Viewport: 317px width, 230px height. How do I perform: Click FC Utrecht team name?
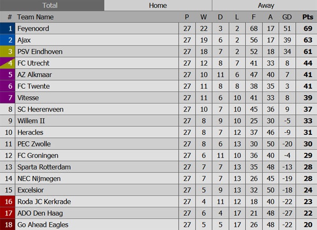coord(33,63)
